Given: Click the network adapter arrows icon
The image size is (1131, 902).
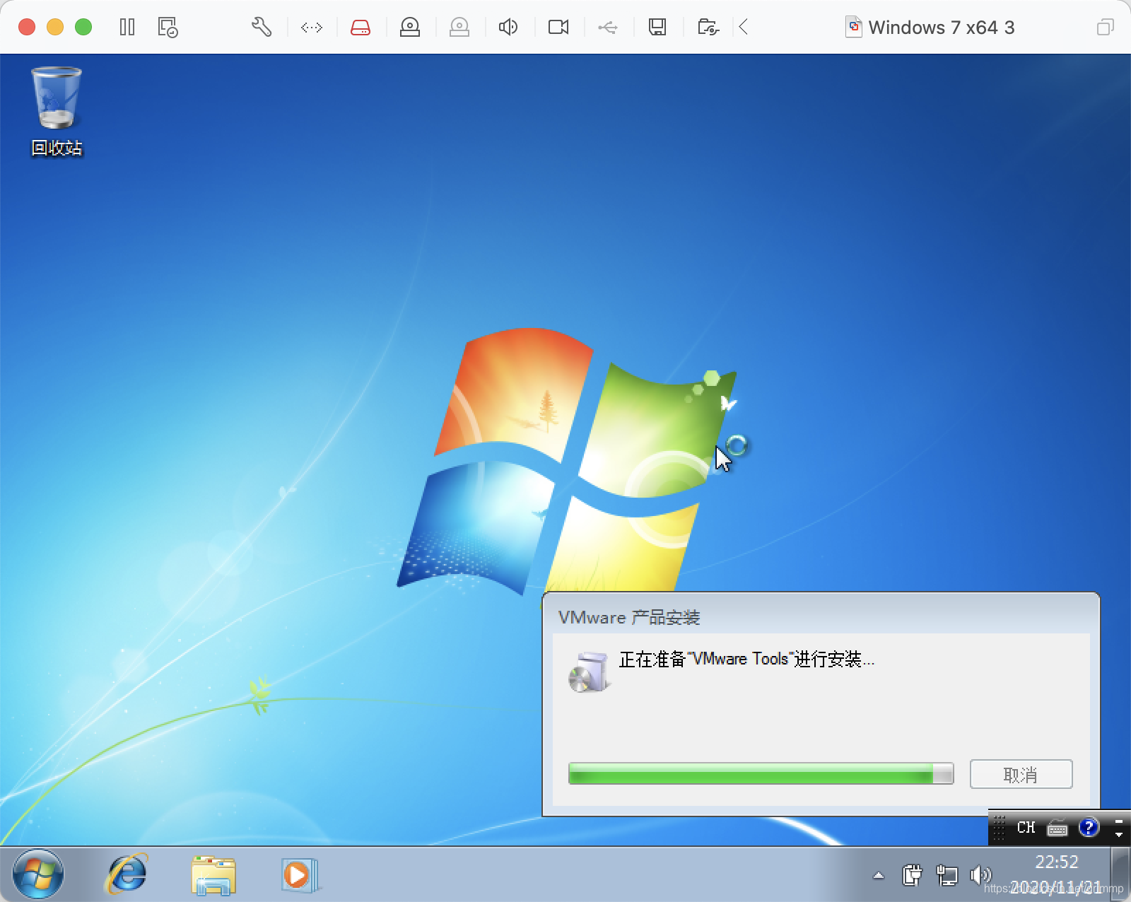Looking at the screenshot, I should pyautogui.click(x=311, y=28).
